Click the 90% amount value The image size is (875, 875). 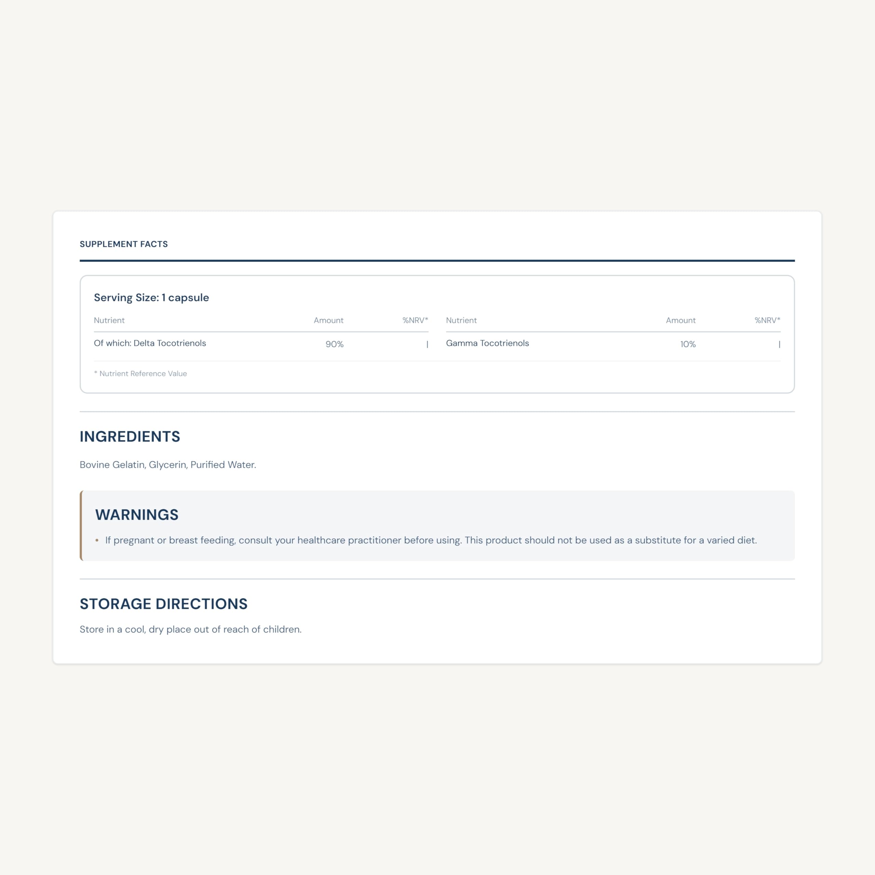pyautogui.click(x=334, y=344)
